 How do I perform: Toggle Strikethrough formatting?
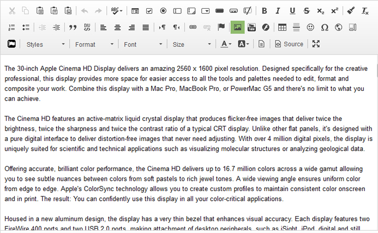[x=307, y=11]
